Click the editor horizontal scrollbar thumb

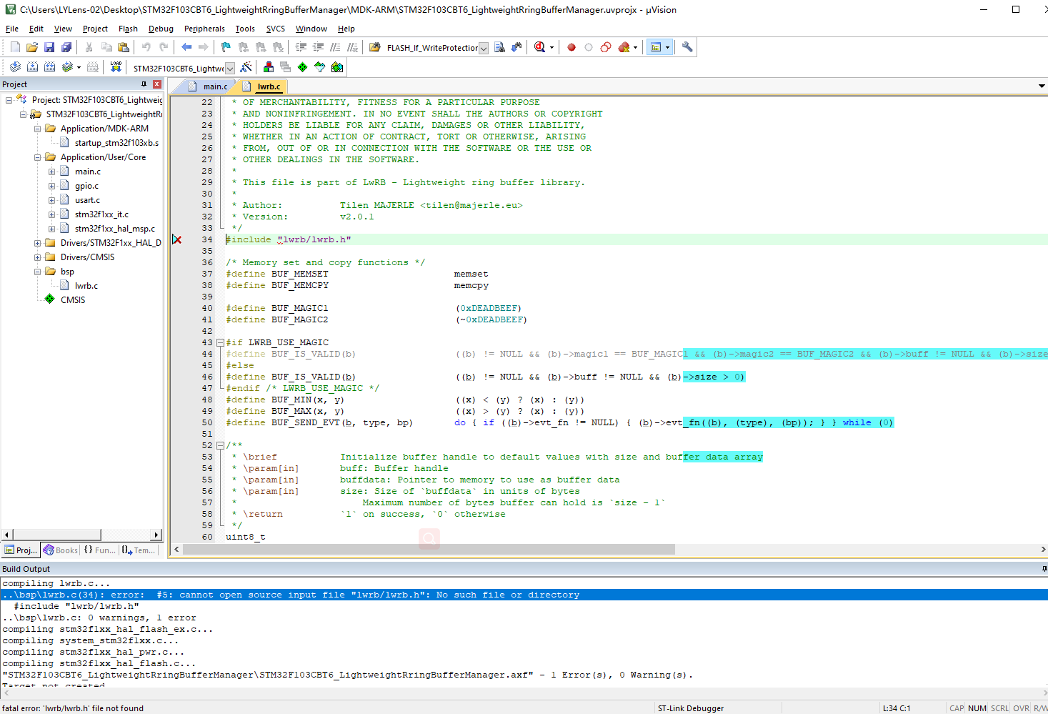point(429,550)
